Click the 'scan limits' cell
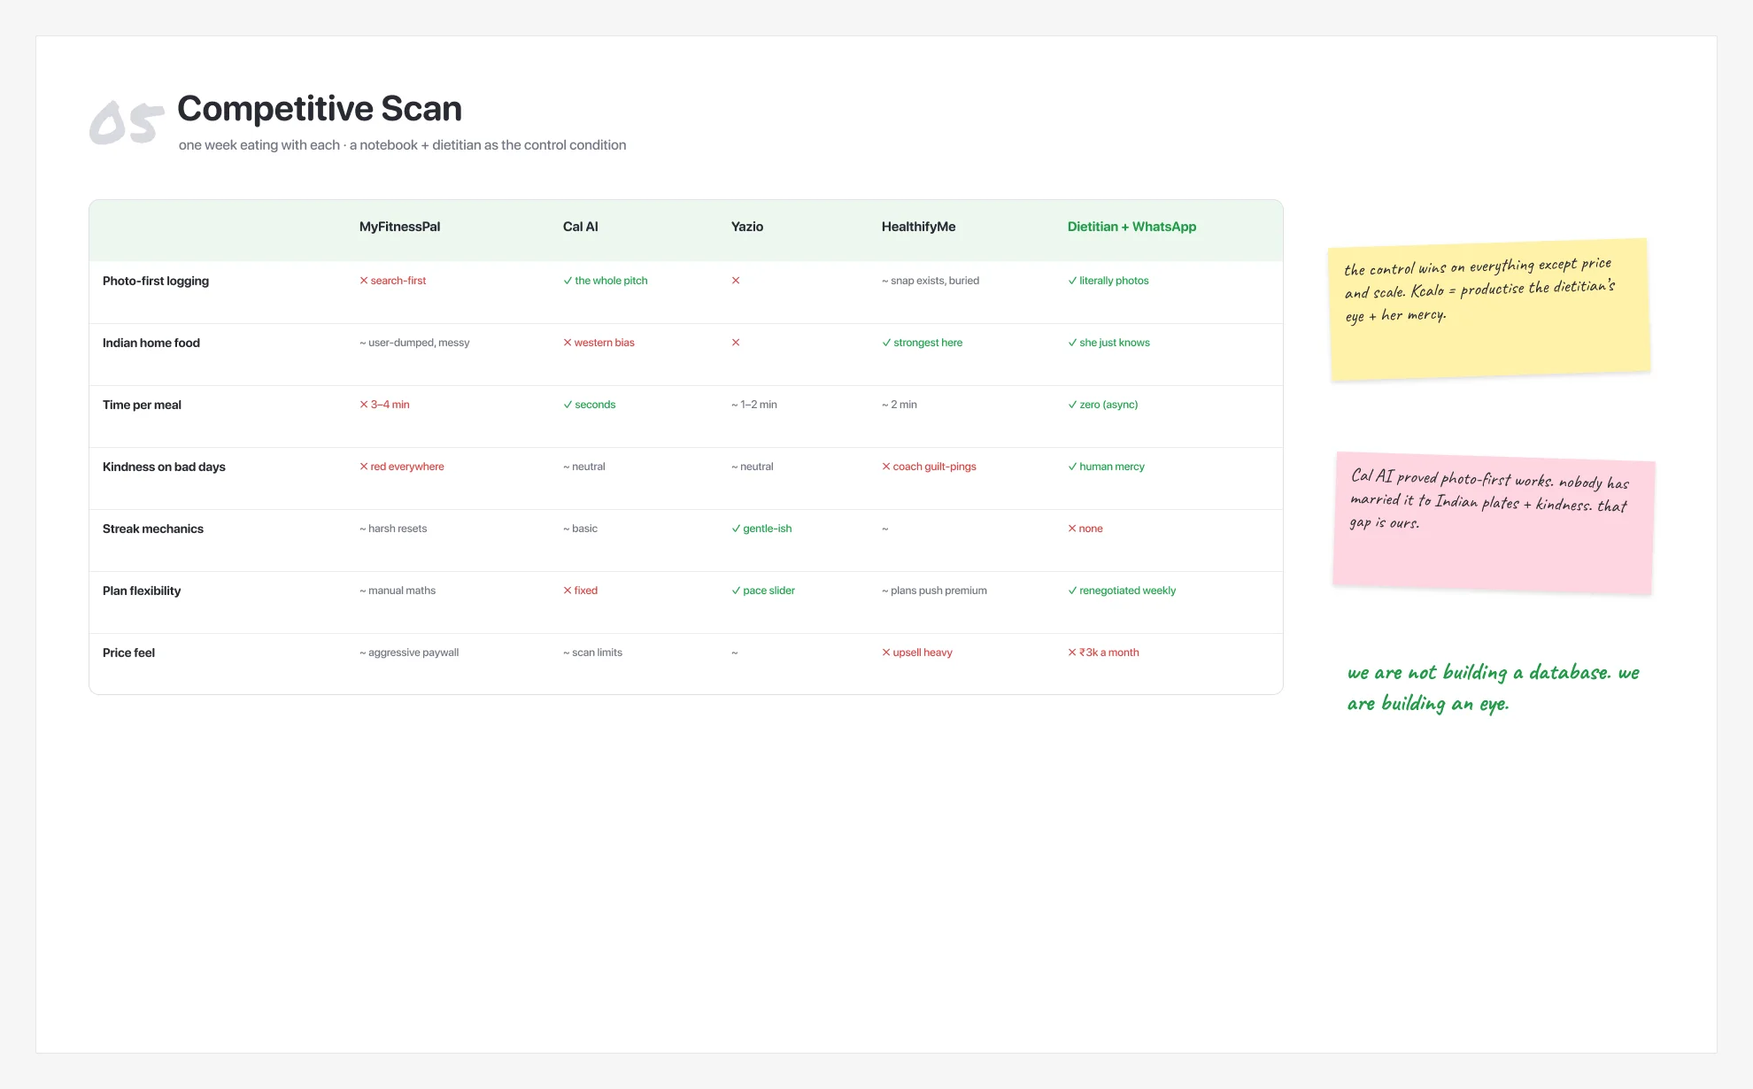The width and height of the screenshot is (1753, 1089). tap(592, 653)
